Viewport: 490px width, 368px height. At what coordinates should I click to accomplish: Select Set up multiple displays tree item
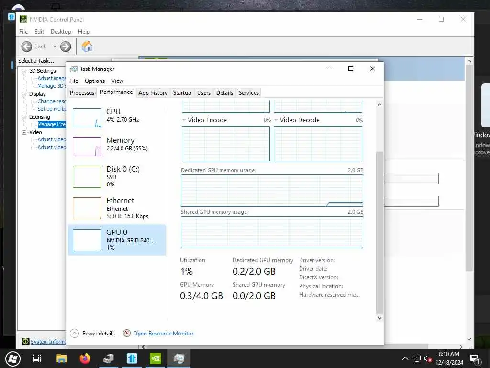pos(52,109)
